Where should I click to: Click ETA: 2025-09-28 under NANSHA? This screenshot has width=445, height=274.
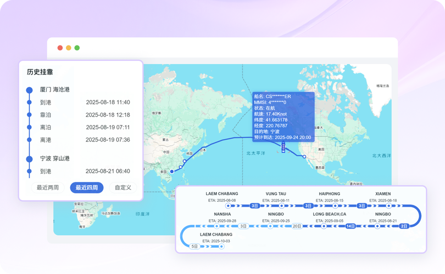point(222,221)
